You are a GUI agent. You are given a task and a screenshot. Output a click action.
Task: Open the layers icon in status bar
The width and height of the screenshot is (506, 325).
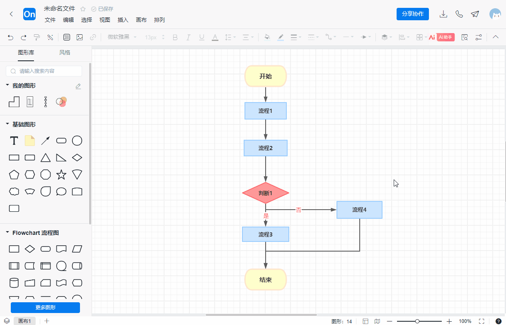(7, 321)
